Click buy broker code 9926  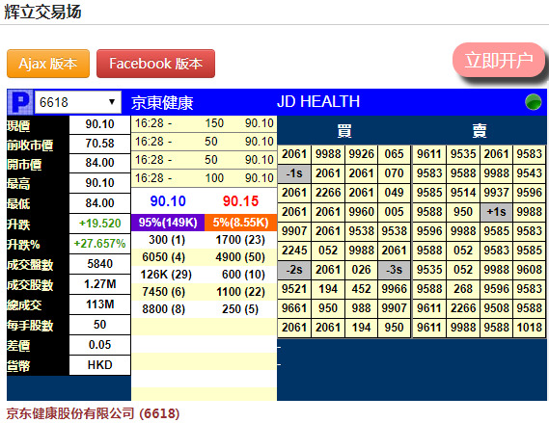(x=361, y=154)
